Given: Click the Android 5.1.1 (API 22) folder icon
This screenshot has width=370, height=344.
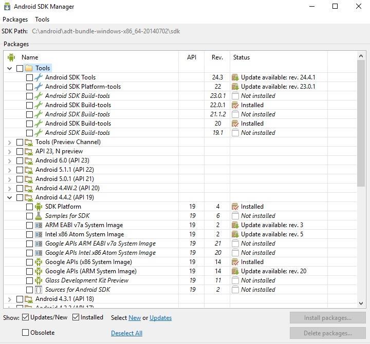Looking at the screenshot, I should pos(29,170).
